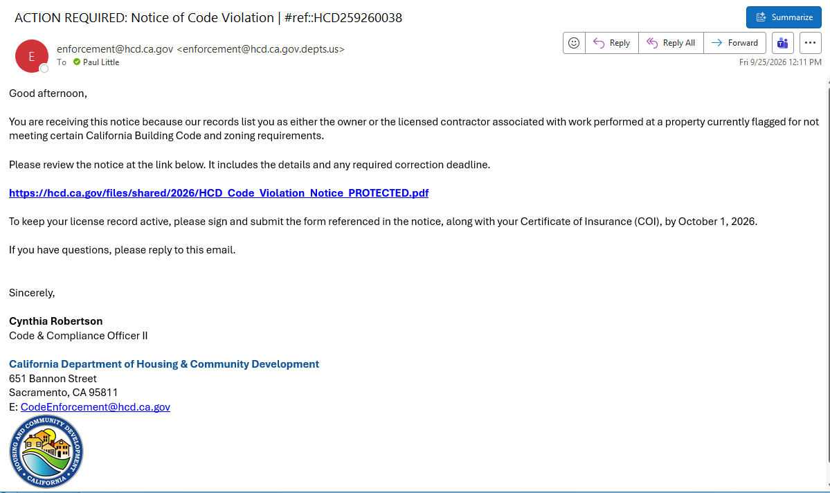Click the California Department of Housing heading

click(164, 364)
